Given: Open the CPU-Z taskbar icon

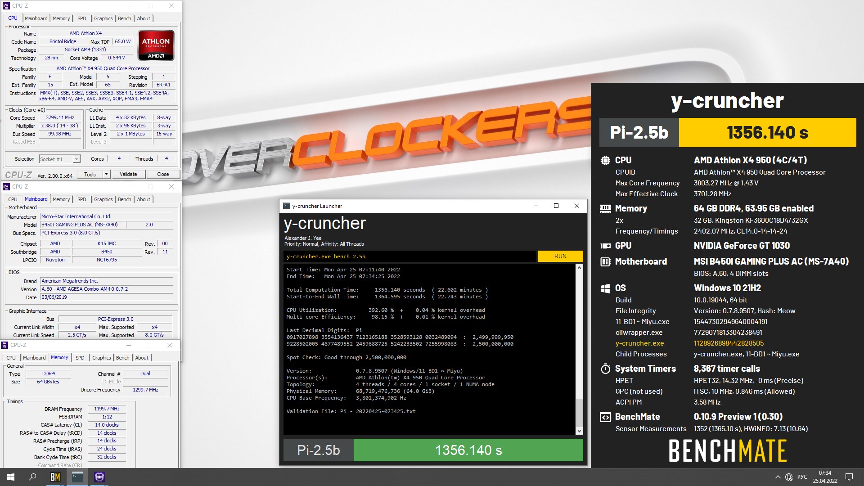Looking at the screenshot, I should click(x=99, y=477).
